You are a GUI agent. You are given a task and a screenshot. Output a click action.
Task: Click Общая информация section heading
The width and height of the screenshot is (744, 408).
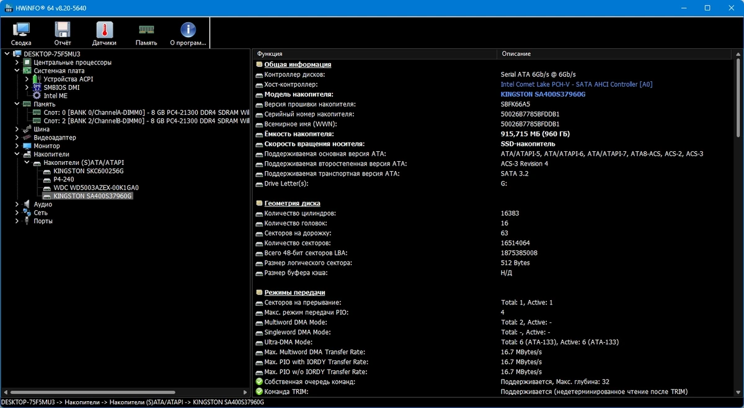click(x=298, y=64)
